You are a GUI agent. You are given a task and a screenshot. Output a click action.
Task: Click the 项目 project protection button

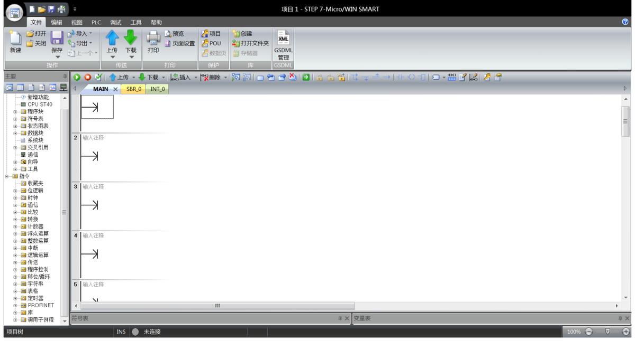(x=212, y=33)
